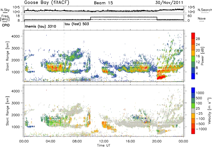Click the '16:00' time tick label
The image size is (212, 147).
[130, 141]
